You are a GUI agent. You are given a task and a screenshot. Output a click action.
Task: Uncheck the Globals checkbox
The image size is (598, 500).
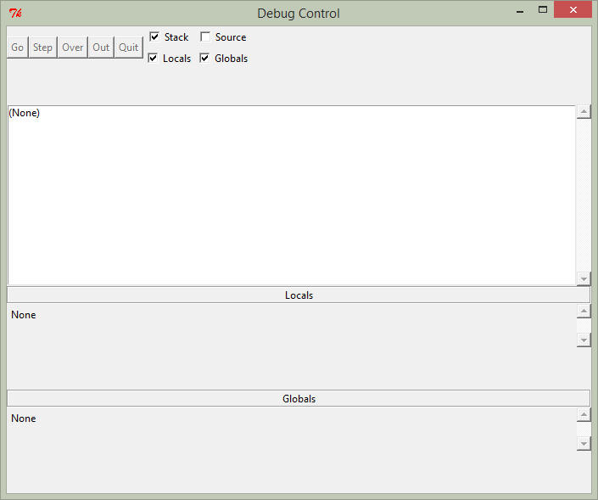(x=204, y=58)
